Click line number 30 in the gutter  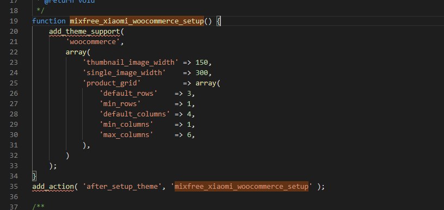coord(14,135)
